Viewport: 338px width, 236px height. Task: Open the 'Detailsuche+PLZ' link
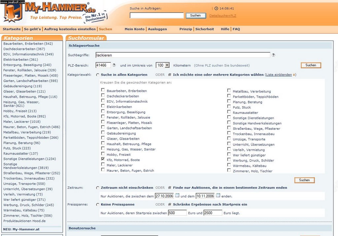click(223, 16)
